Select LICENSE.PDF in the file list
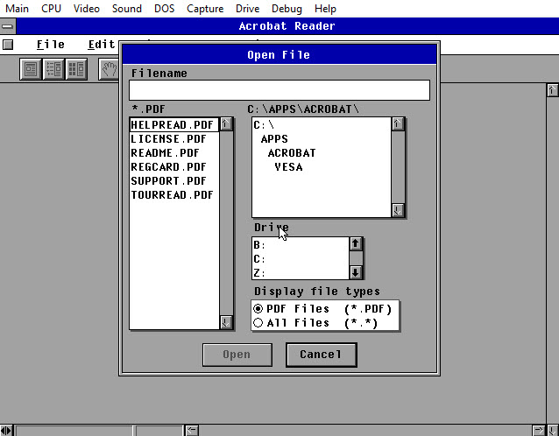The width and height of the screenshot is (559, 436). click(x=174, y=139)
